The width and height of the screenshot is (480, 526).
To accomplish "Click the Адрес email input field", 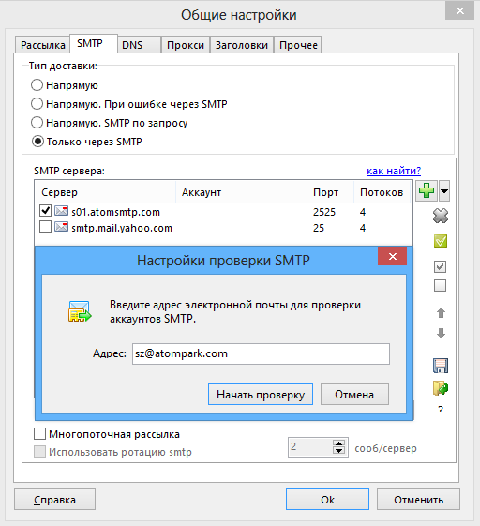I will point(261,353).
